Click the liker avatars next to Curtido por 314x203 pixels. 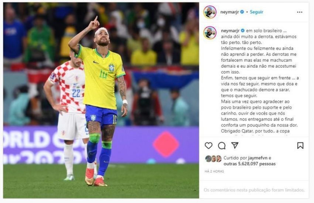coord(213,159)
